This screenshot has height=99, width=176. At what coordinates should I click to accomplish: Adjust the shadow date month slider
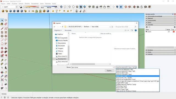31,7
